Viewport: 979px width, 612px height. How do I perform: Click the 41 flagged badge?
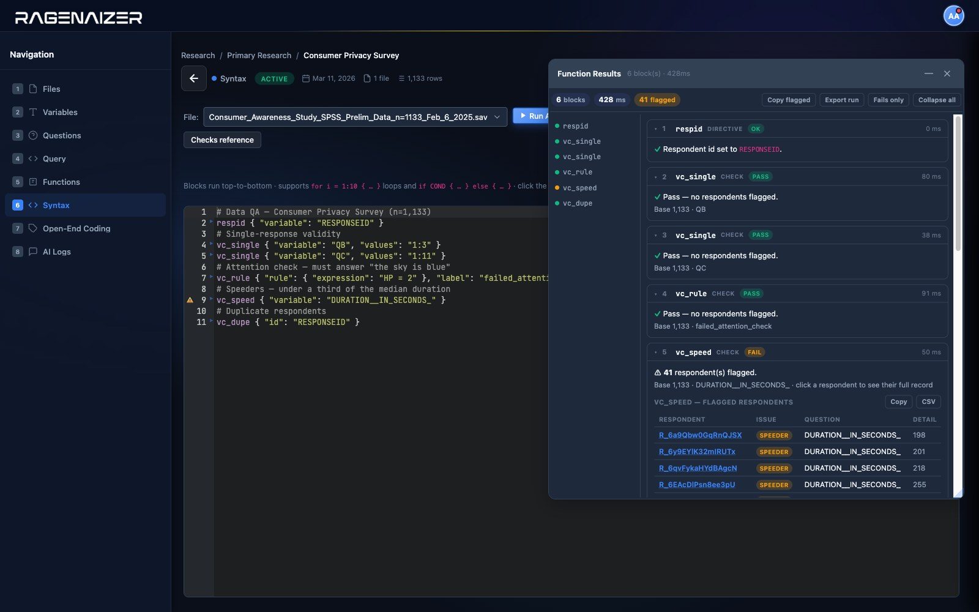coord(657,100)
